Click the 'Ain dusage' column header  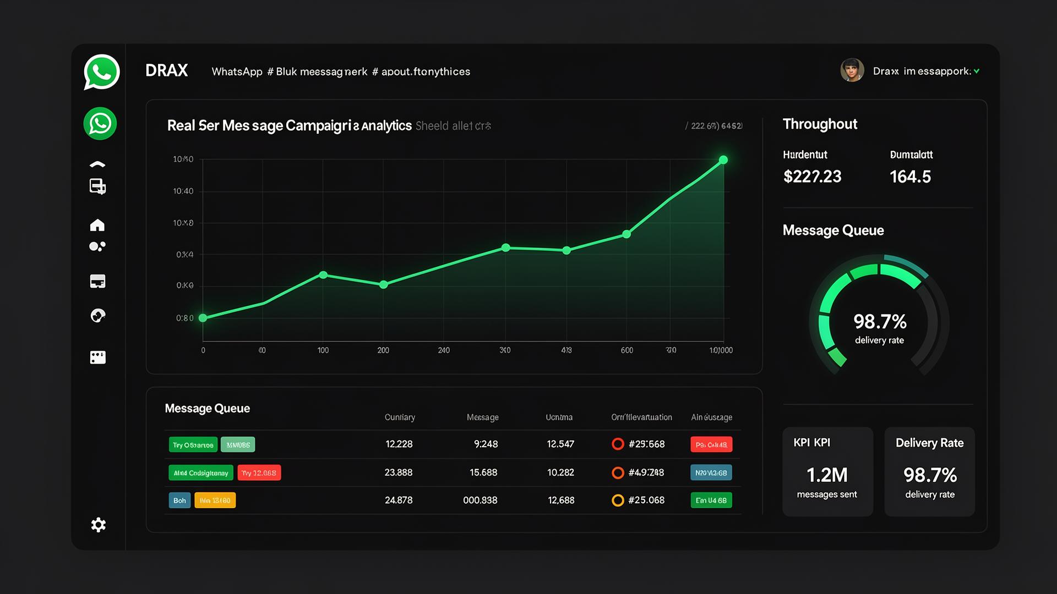pos(711,417)
